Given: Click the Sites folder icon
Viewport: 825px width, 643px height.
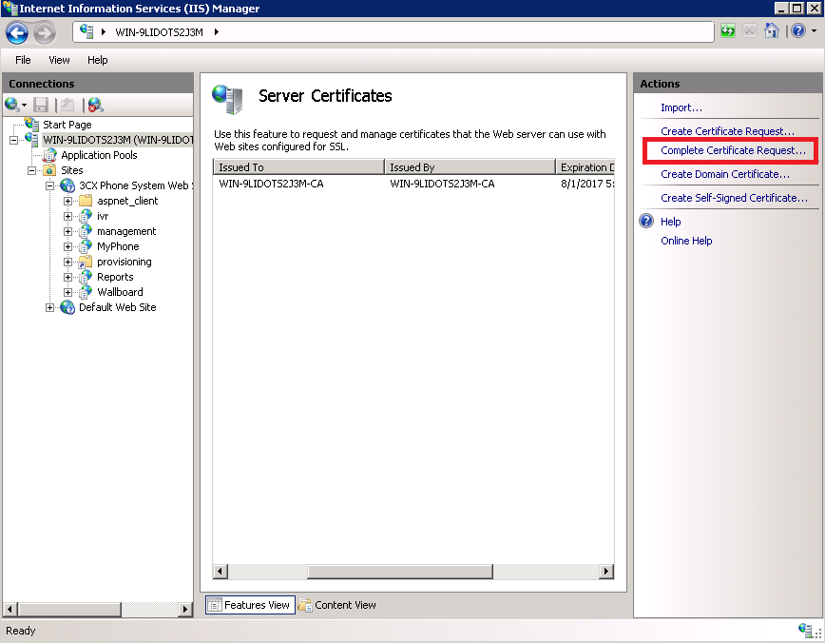Looking at the screenshot, I should [50, 170].
